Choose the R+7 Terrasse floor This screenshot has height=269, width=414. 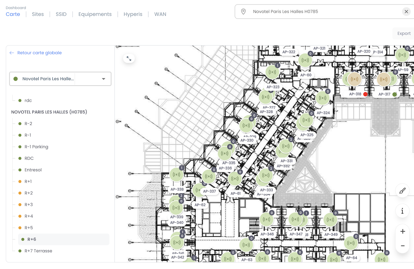(38, 251)
